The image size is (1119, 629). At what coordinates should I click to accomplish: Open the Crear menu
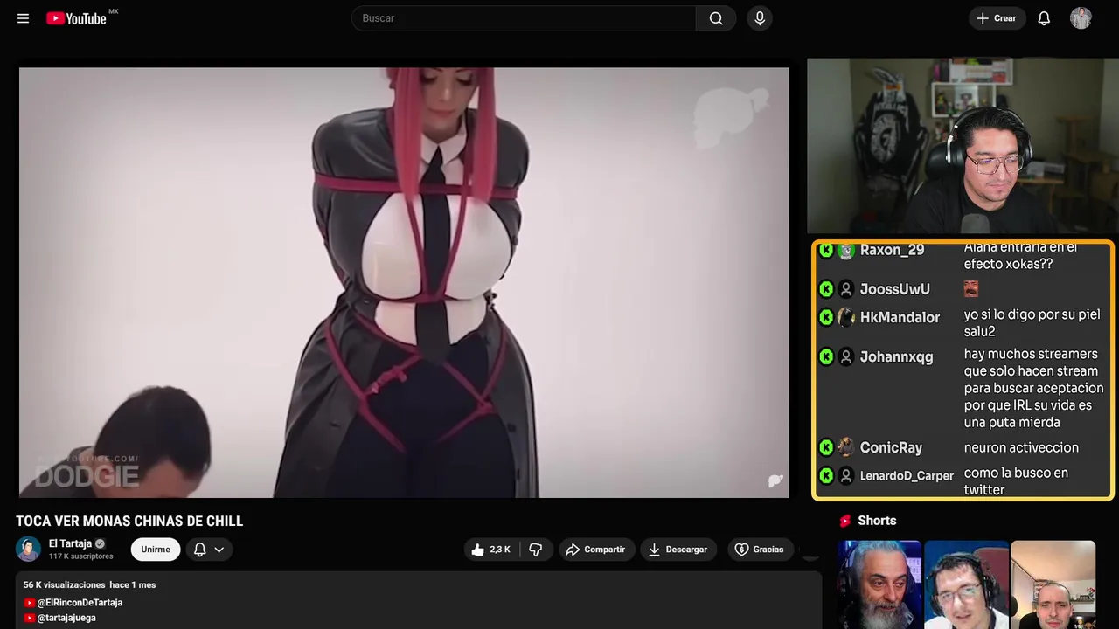point(997,18)
